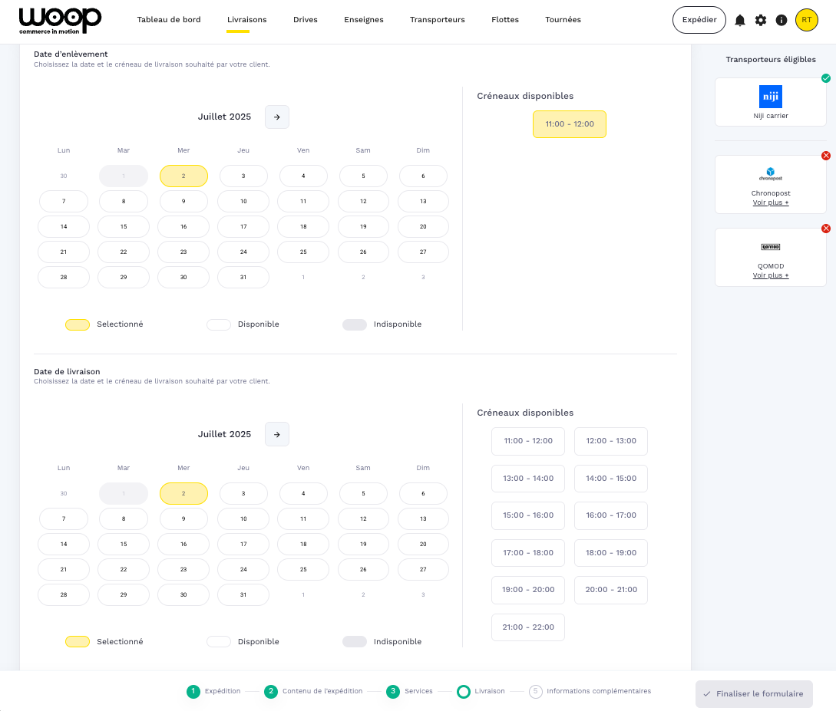Viewport: 836px width, 711px height.
Task: Open the RT user avatar menu
Action: (806, 20)
